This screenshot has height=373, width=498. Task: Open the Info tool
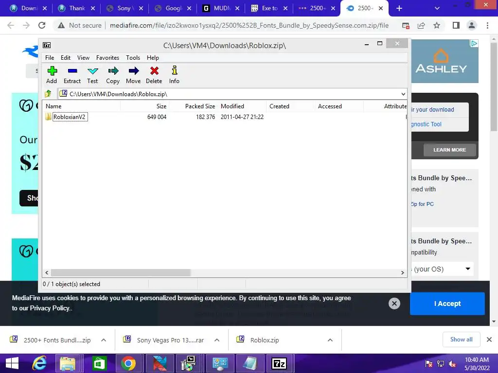174,75
